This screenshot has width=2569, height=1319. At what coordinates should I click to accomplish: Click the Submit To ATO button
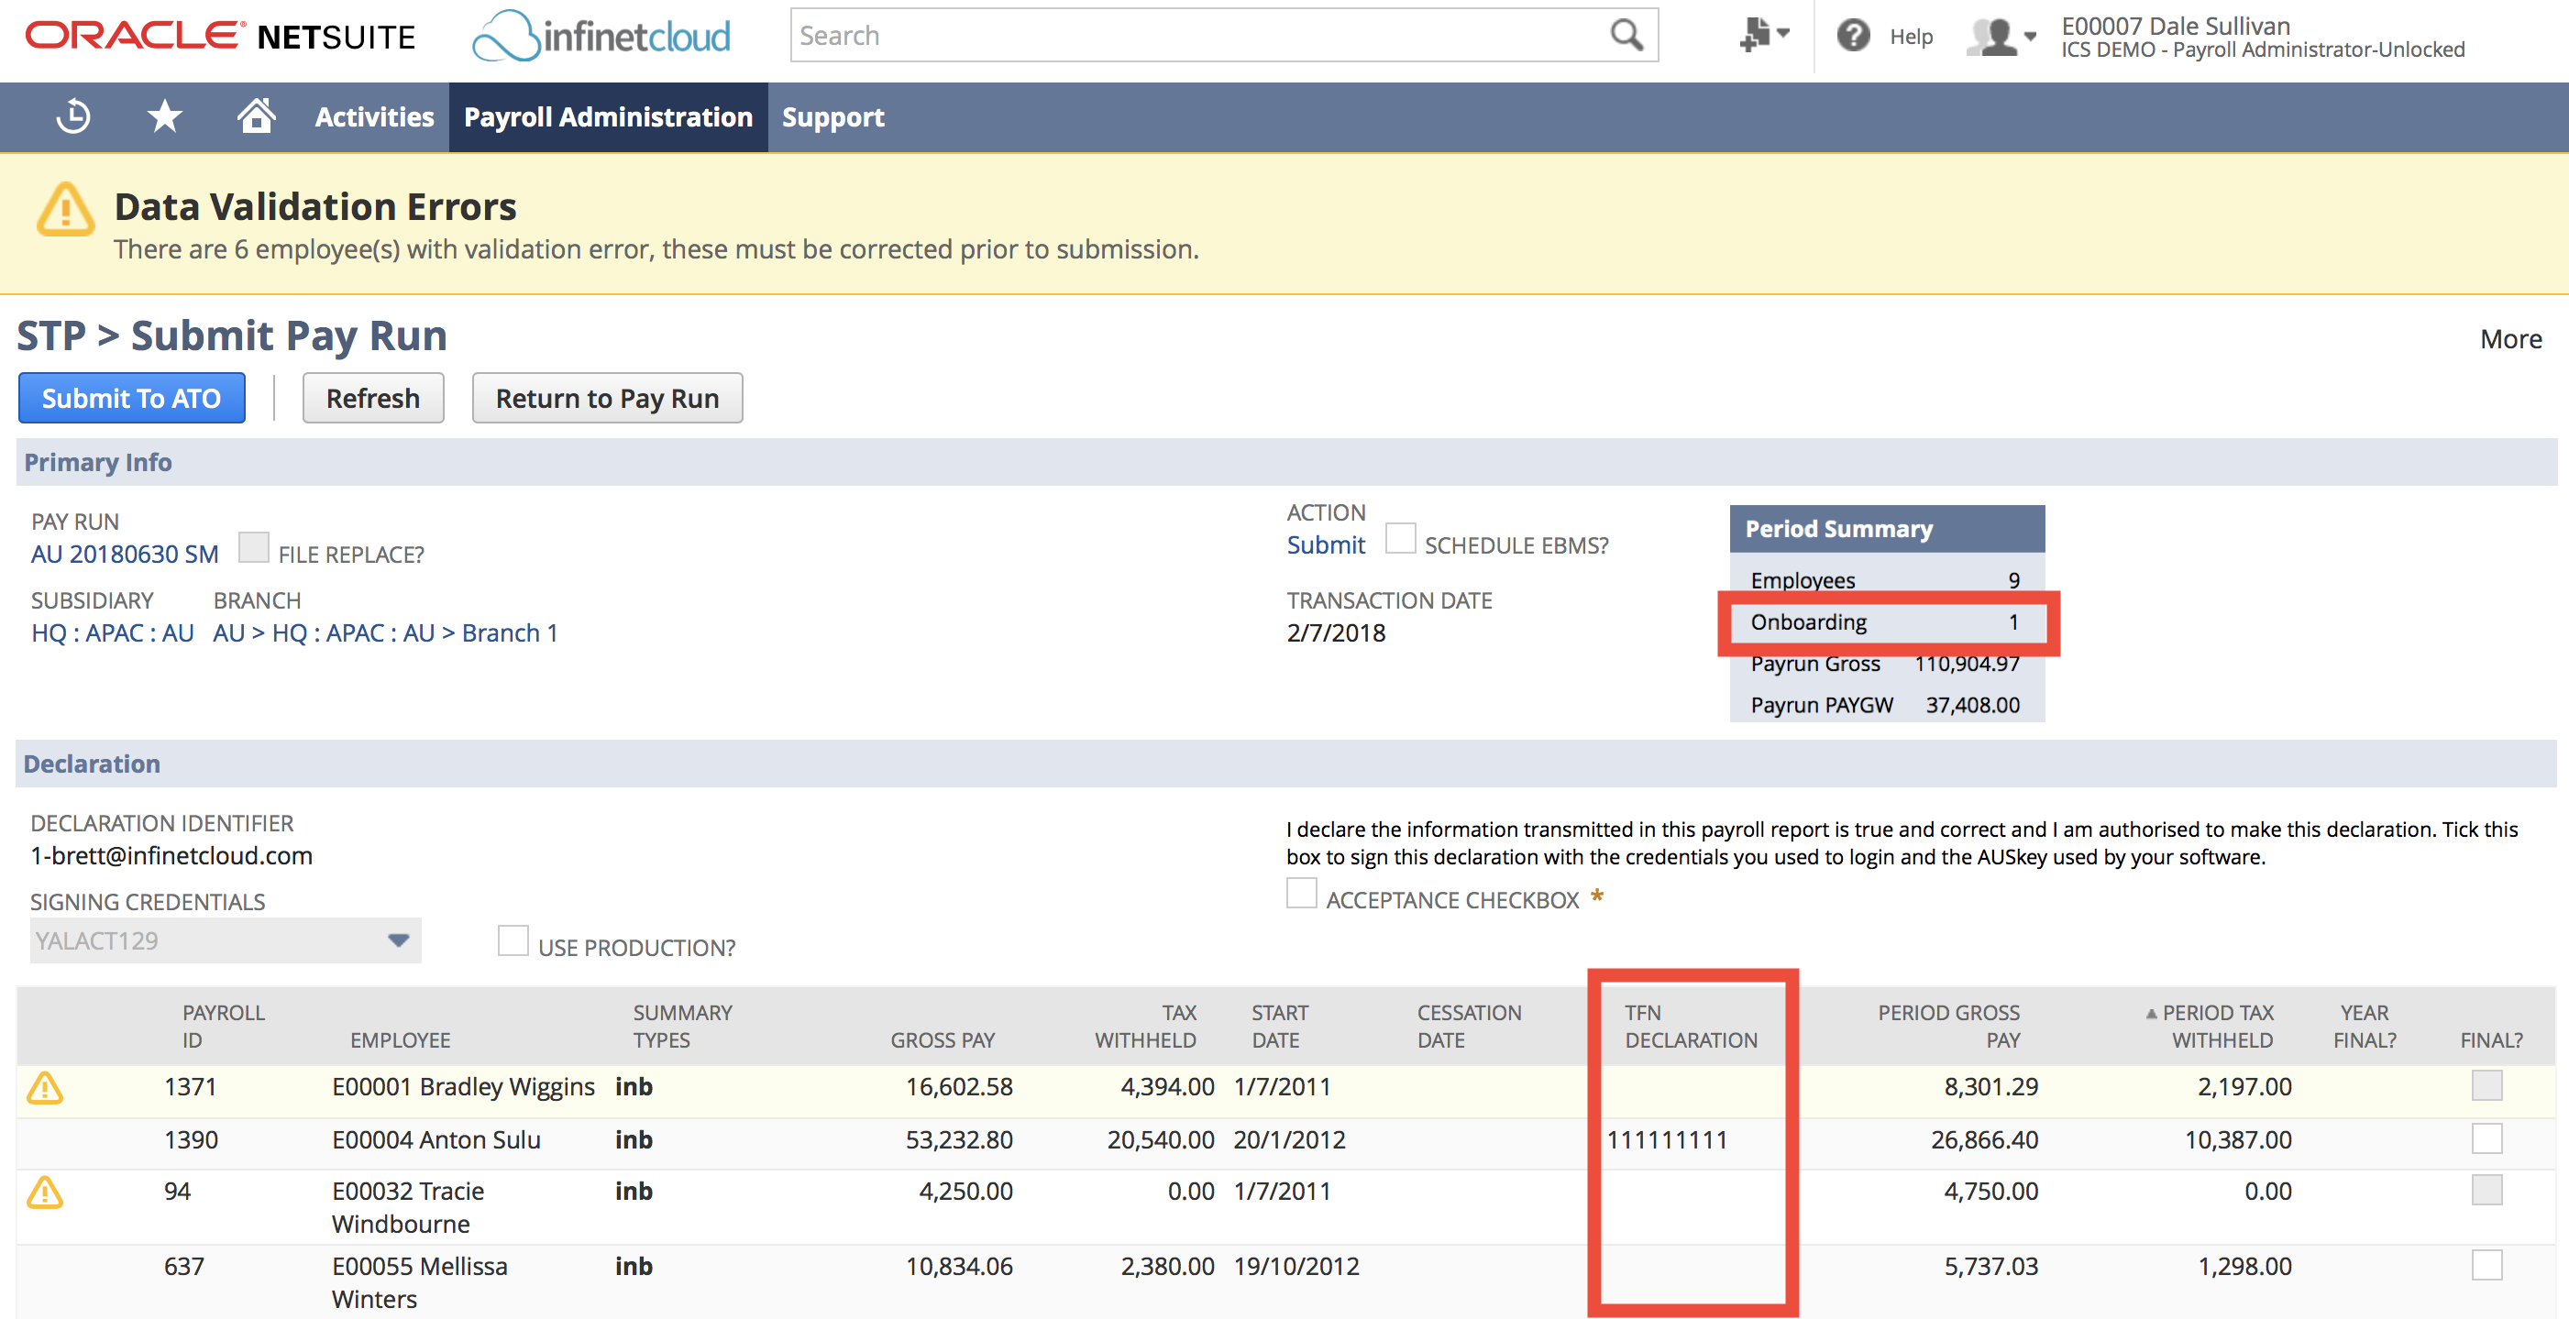click(x=130, y=398)
